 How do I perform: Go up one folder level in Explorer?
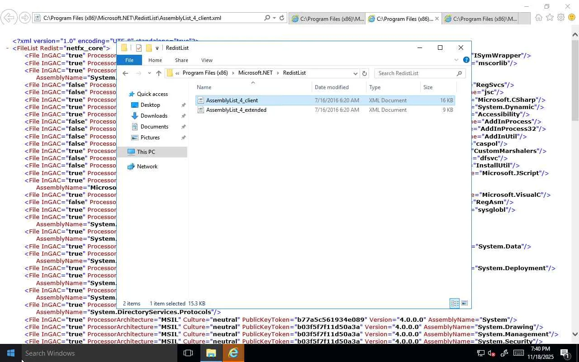click(159, 73)
